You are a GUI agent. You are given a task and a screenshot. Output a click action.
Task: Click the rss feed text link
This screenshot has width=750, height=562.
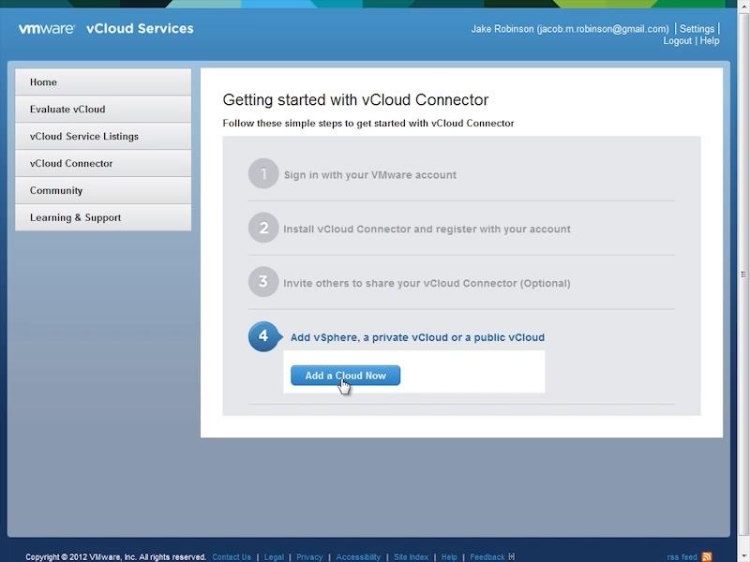click(682, 557)
